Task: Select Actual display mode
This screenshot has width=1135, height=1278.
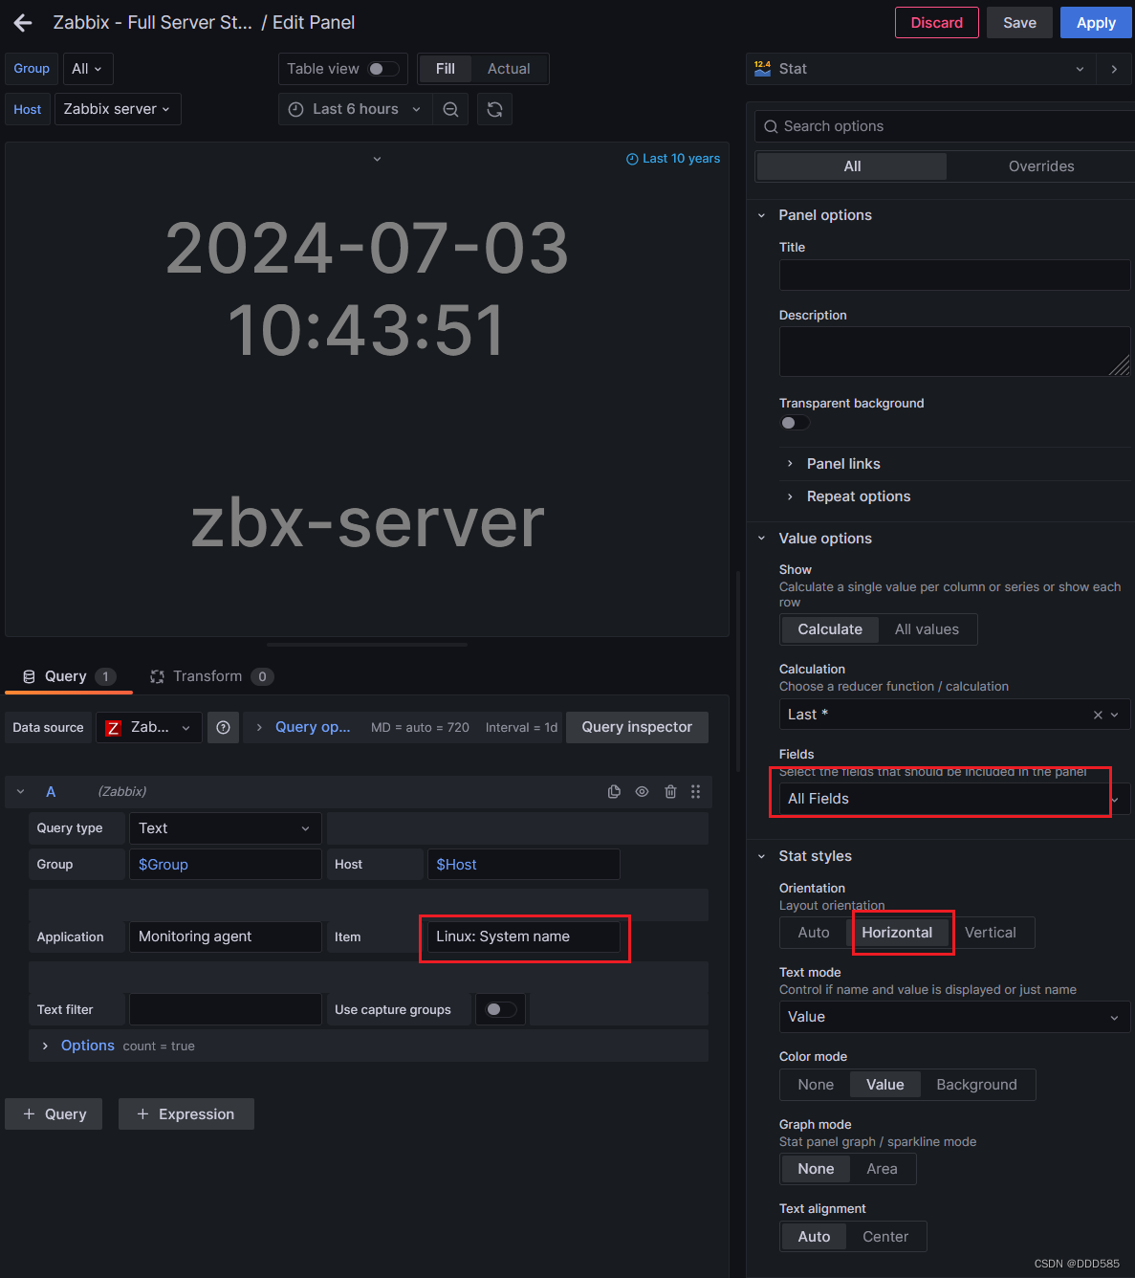Action: [x=509, y=69]
